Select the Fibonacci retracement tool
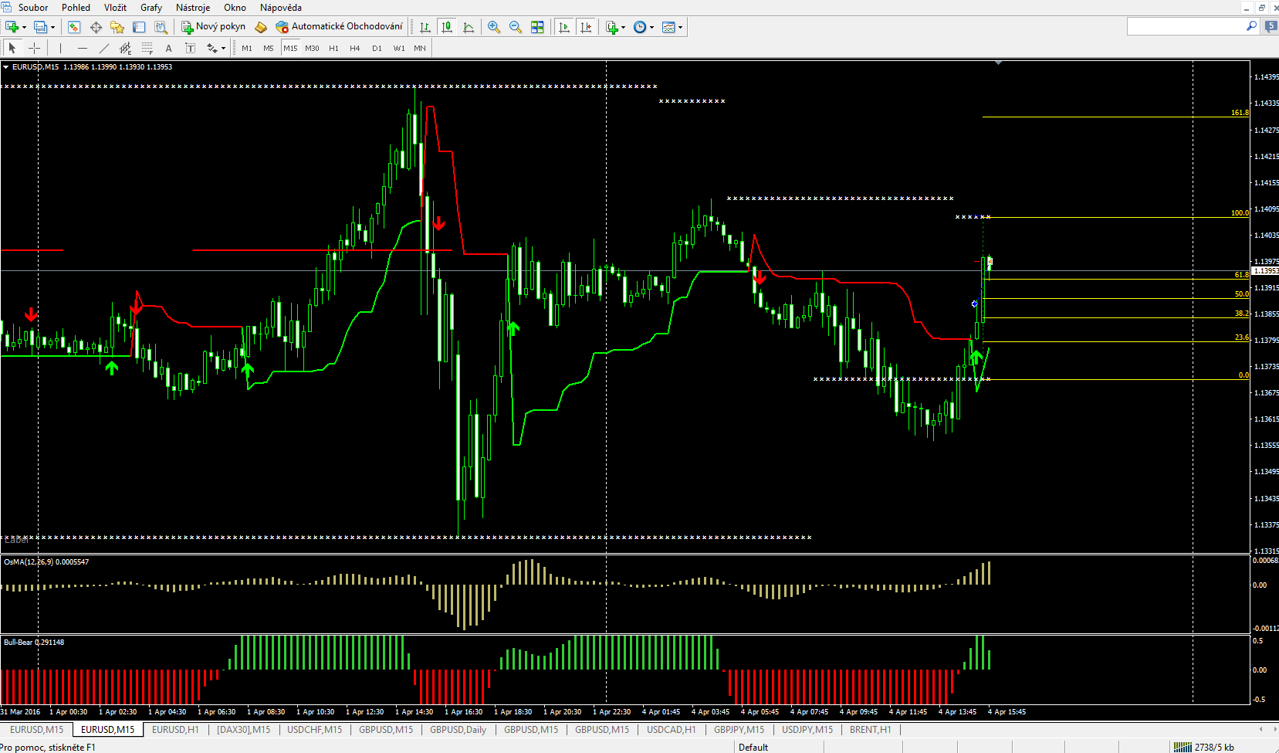This screenshot has width=1279, height=753. pyautogui.click(x=147, y=48)
